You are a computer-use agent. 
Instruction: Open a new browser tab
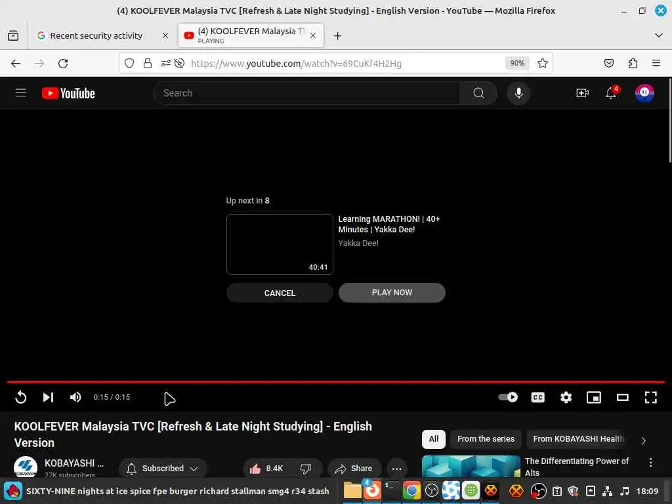pos(338,35)
